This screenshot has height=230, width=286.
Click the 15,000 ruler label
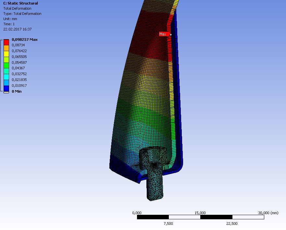(200, 213)
